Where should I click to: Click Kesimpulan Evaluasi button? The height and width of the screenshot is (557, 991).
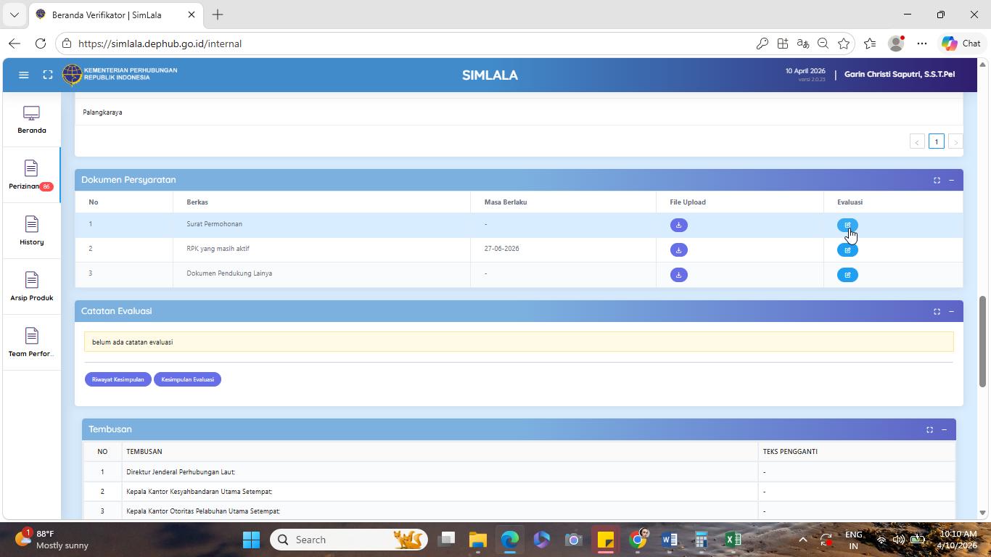coord(187,379)
